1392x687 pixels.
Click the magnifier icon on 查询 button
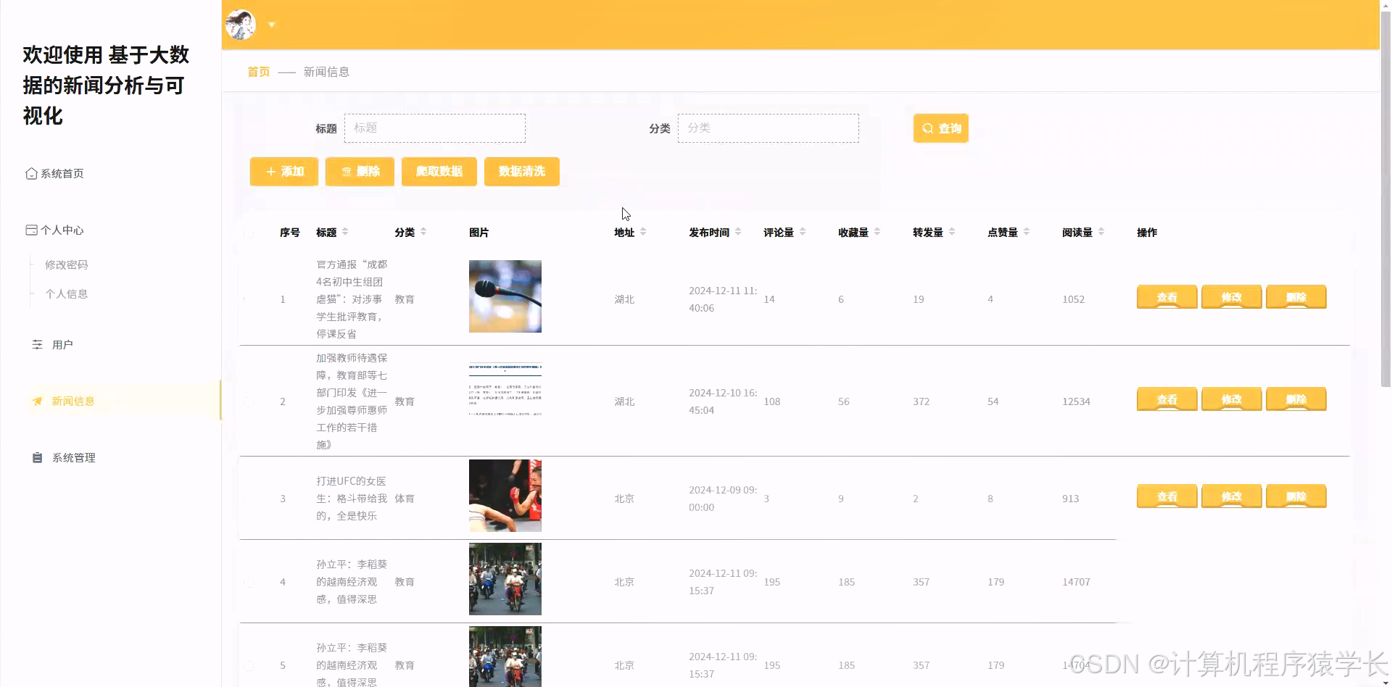927,128
